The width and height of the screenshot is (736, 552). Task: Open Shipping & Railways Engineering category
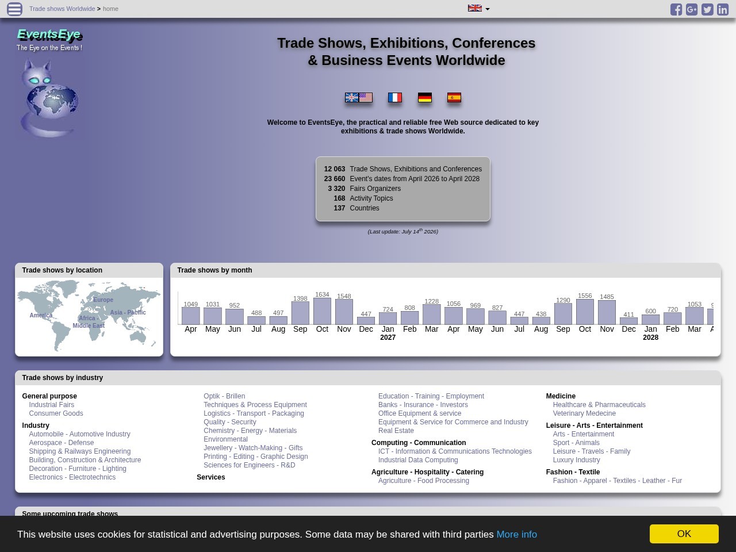click(79, 451)
